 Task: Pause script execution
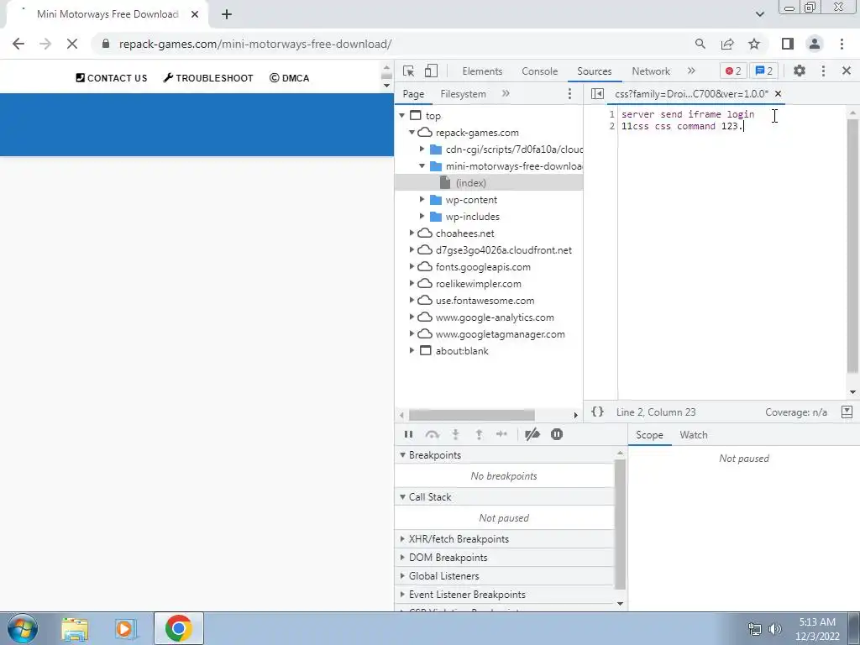pyautogui.click(x=408, y=434)
